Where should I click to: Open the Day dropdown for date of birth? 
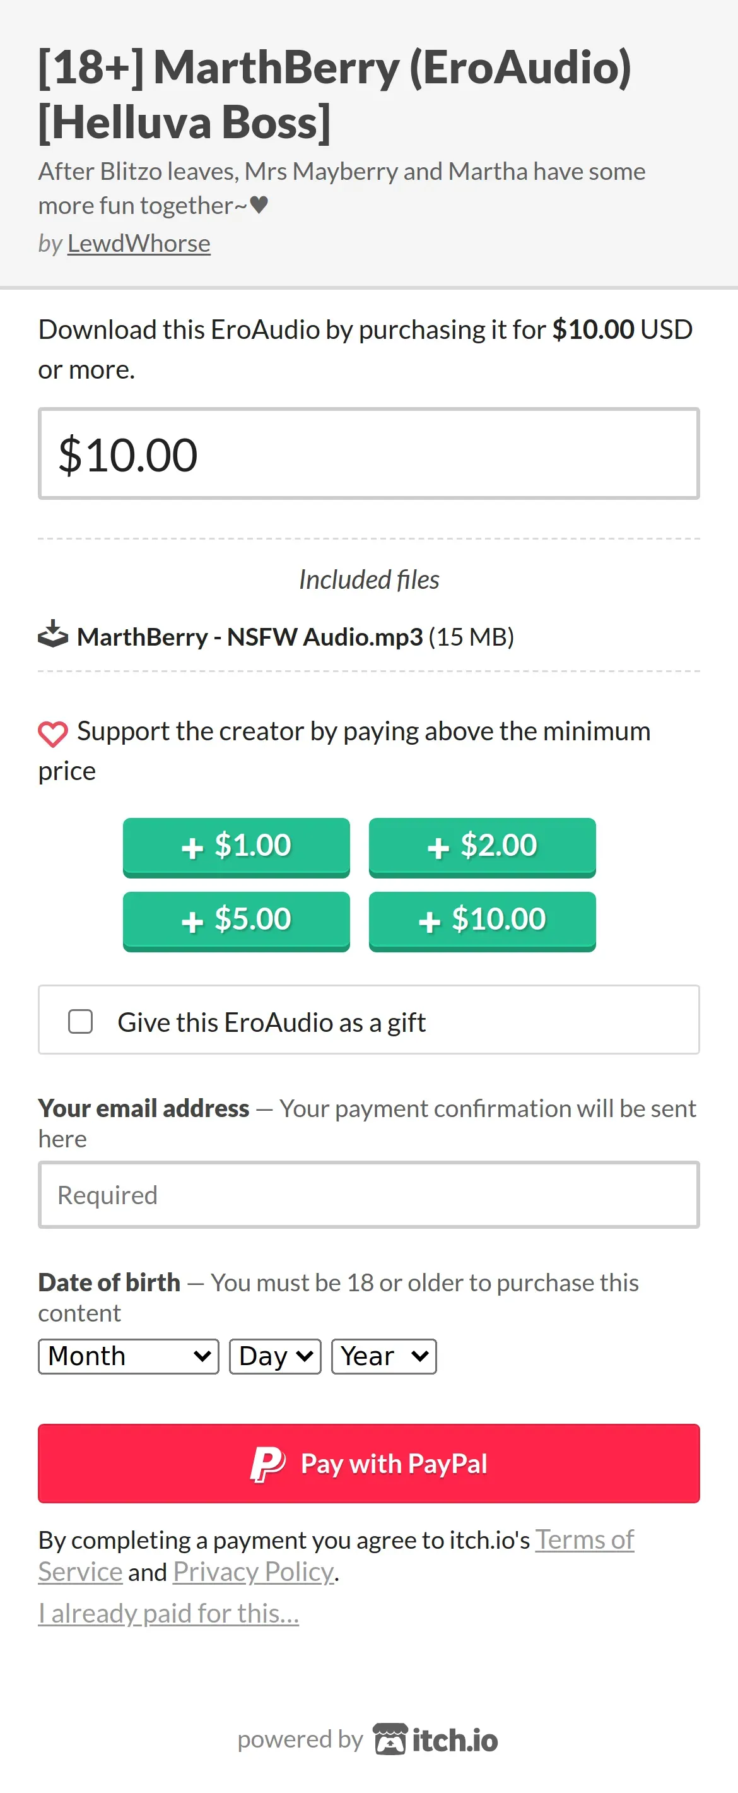(x=276, y=1356)
